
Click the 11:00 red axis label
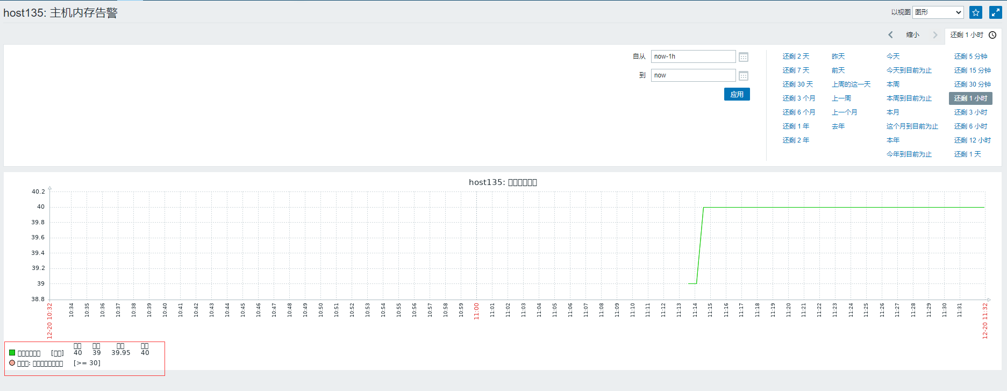click(x=476, y=311)
